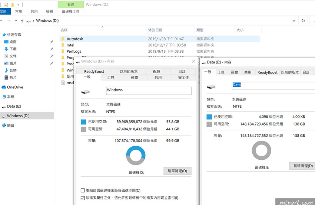Open the 磁碟機工具 ribbon tab

(71, 11)
